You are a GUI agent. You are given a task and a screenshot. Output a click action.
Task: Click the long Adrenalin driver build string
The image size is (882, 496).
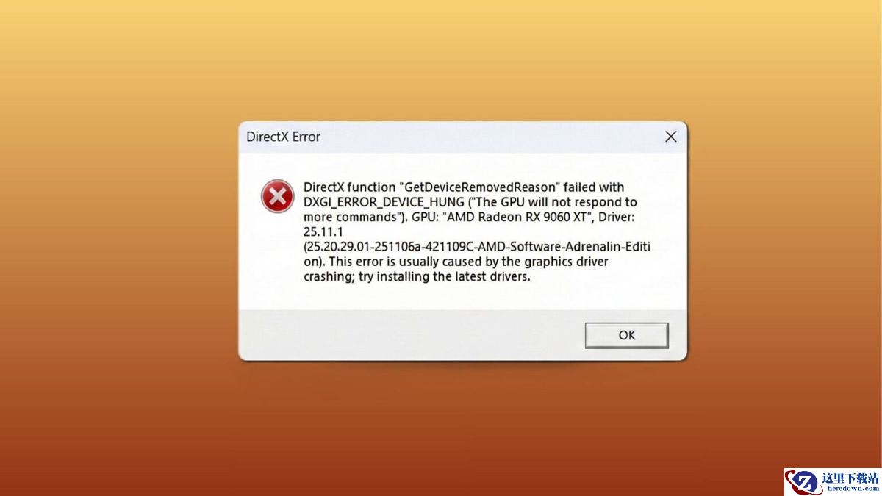pos(477,248)
